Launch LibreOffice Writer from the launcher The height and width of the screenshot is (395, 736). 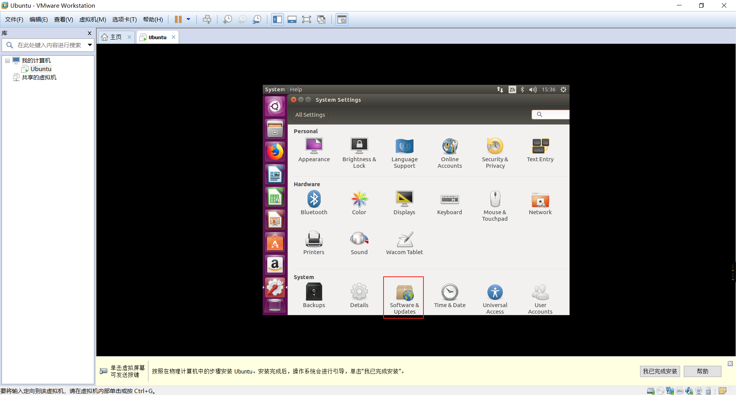point(275,174)
